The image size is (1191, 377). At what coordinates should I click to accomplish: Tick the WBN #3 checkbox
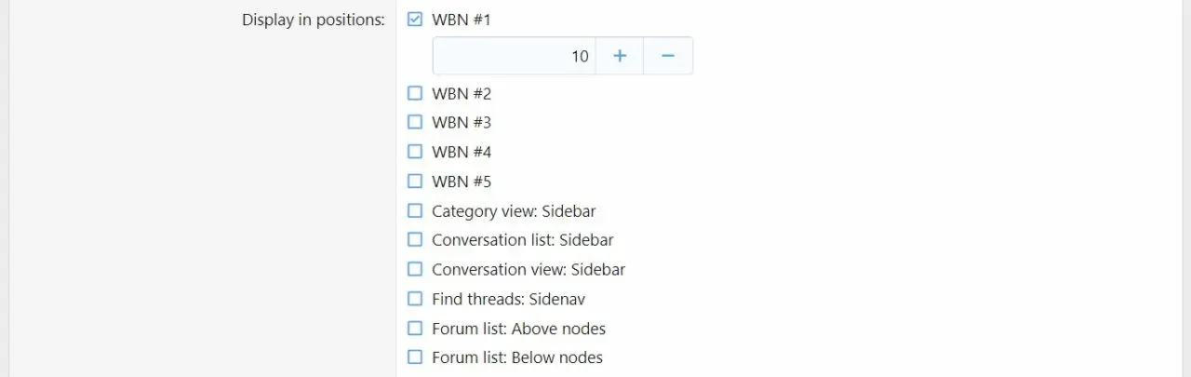point(415,122)
